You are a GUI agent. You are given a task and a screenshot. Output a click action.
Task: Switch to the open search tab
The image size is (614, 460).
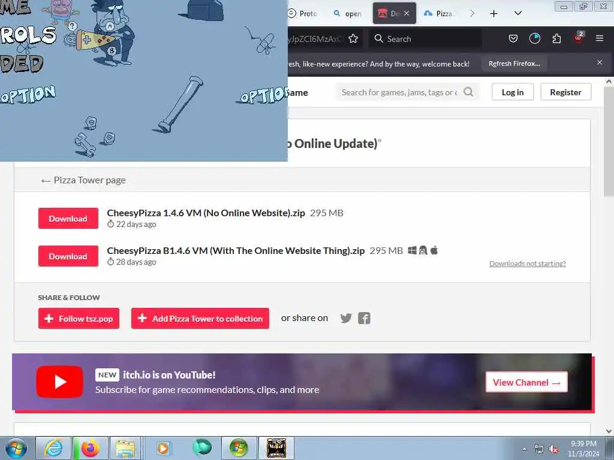coord(348,13)
